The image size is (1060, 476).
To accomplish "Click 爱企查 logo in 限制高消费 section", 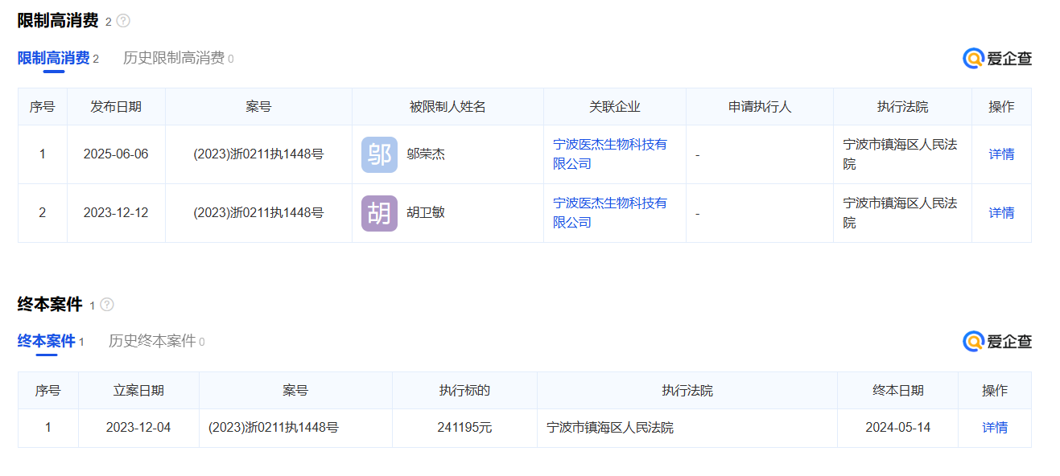I will click(x=997, y=58).
